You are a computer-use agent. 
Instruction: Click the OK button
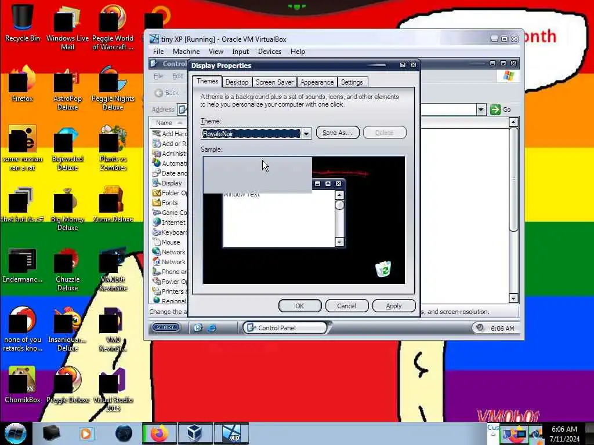(300, 306)
